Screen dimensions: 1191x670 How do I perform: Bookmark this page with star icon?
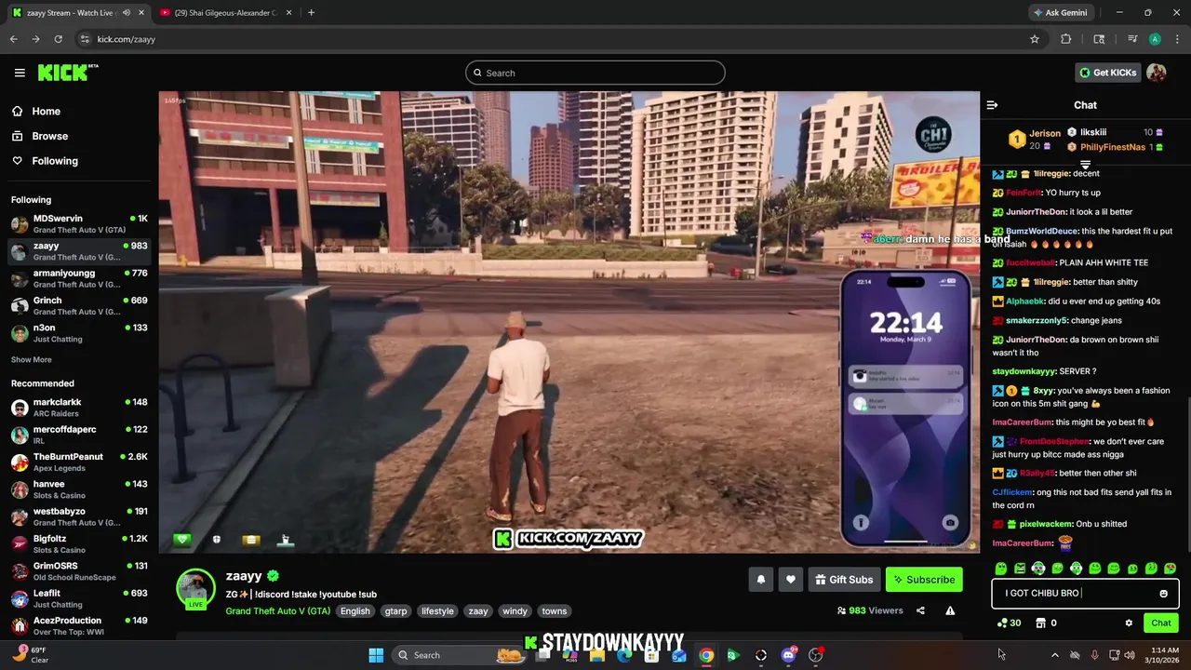[x=1034, y=39]
